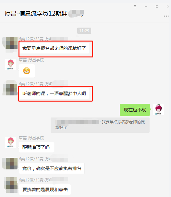Click the blurred avatar beside 我要早点报名 message
171x197 pixels.
pyautogui.click(x=10, y=44)
